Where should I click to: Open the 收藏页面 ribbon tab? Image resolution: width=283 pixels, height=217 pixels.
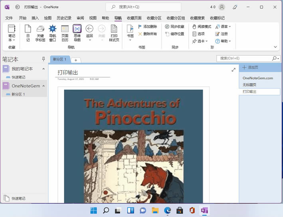tap(134, 18)
